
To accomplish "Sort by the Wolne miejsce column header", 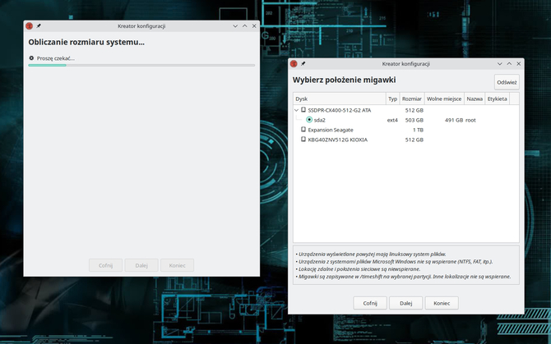I will pos(444,99).
